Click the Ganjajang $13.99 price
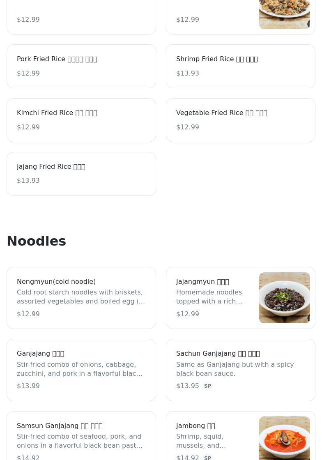The image size is (322, 460). (28, 386)
